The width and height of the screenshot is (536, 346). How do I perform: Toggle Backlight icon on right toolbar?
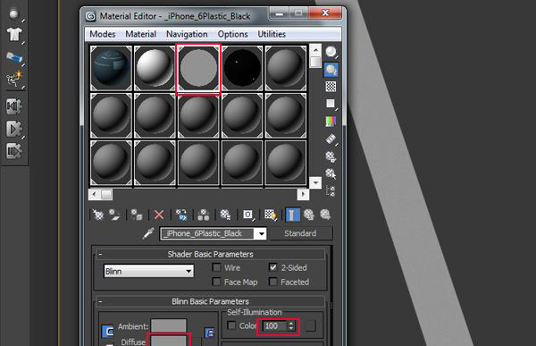(331, 70)
